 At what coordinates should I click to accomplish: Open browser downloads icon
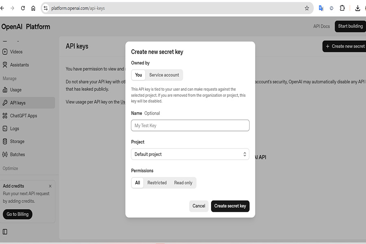coord(357,8)
